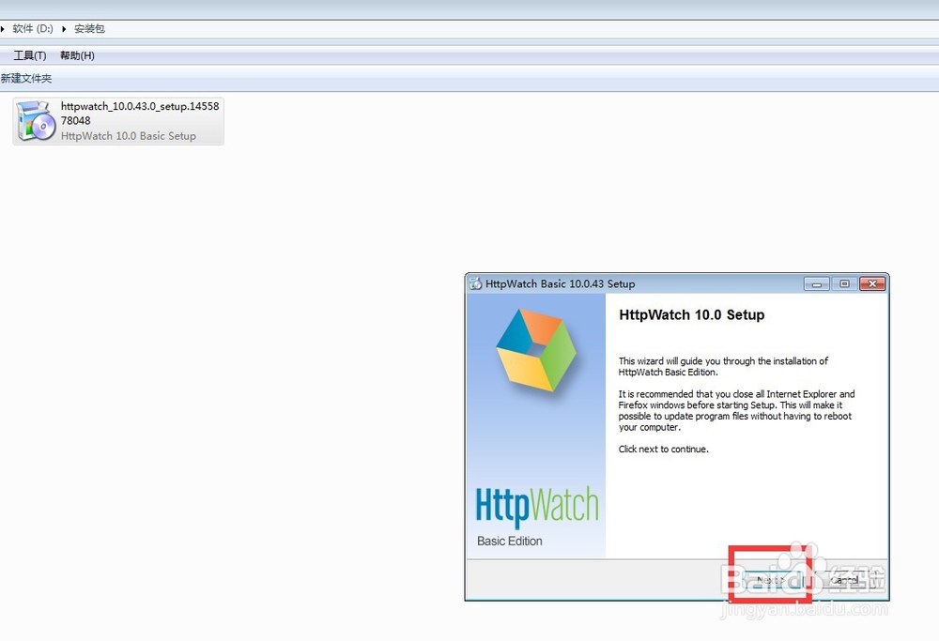Click the HttpWatch Setup title bar icon
939x641 pixels.
[x=475, y=283]
